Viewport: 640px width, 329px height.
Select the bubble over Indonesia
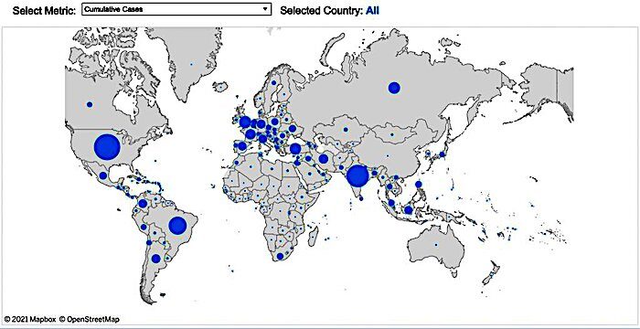click(408, 210)
